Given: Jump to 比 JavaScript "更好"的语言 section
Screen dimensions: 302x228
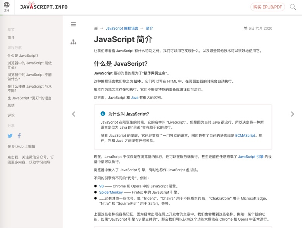Looking at the screenshot, I should (x=29, y=98).
